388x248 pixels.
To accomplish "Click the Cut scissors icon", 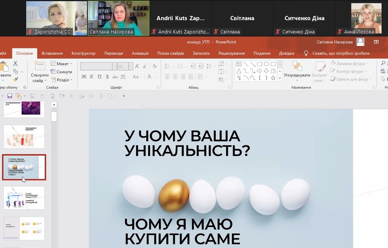I will [15, 64].
